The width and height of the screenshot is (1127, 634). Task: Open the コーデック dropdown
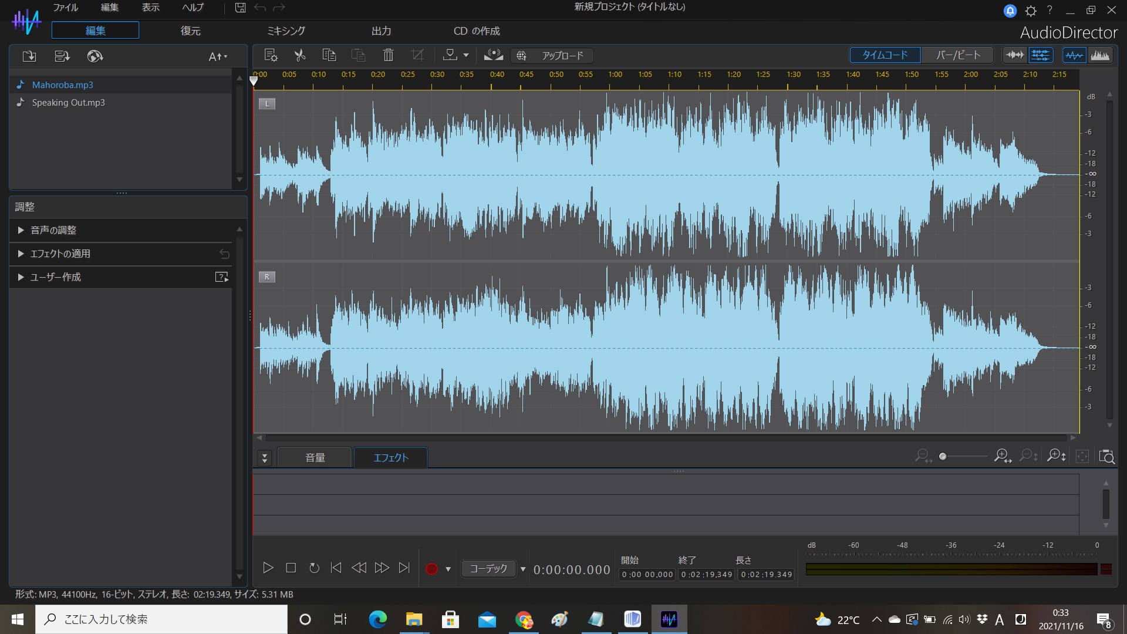pos(522,568)
